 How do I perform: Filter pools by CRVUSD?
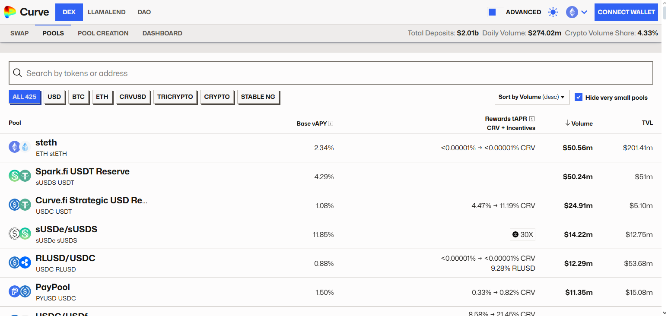133,97
